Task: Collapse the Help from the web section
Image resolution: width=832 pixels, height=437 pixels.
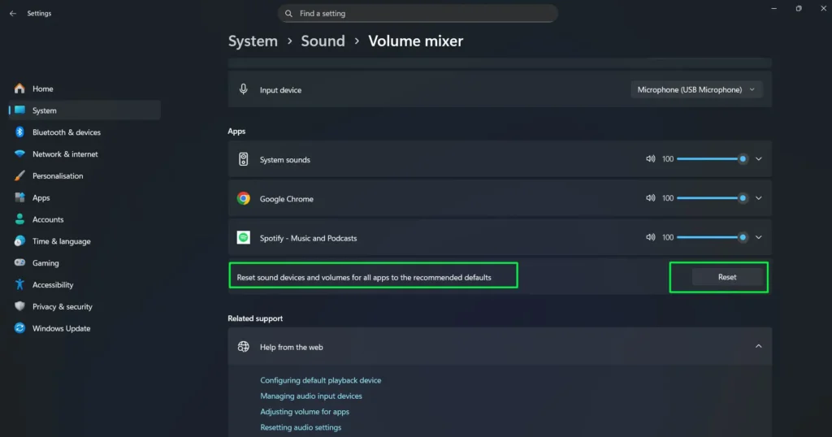Action: click(x=759, y=346)
